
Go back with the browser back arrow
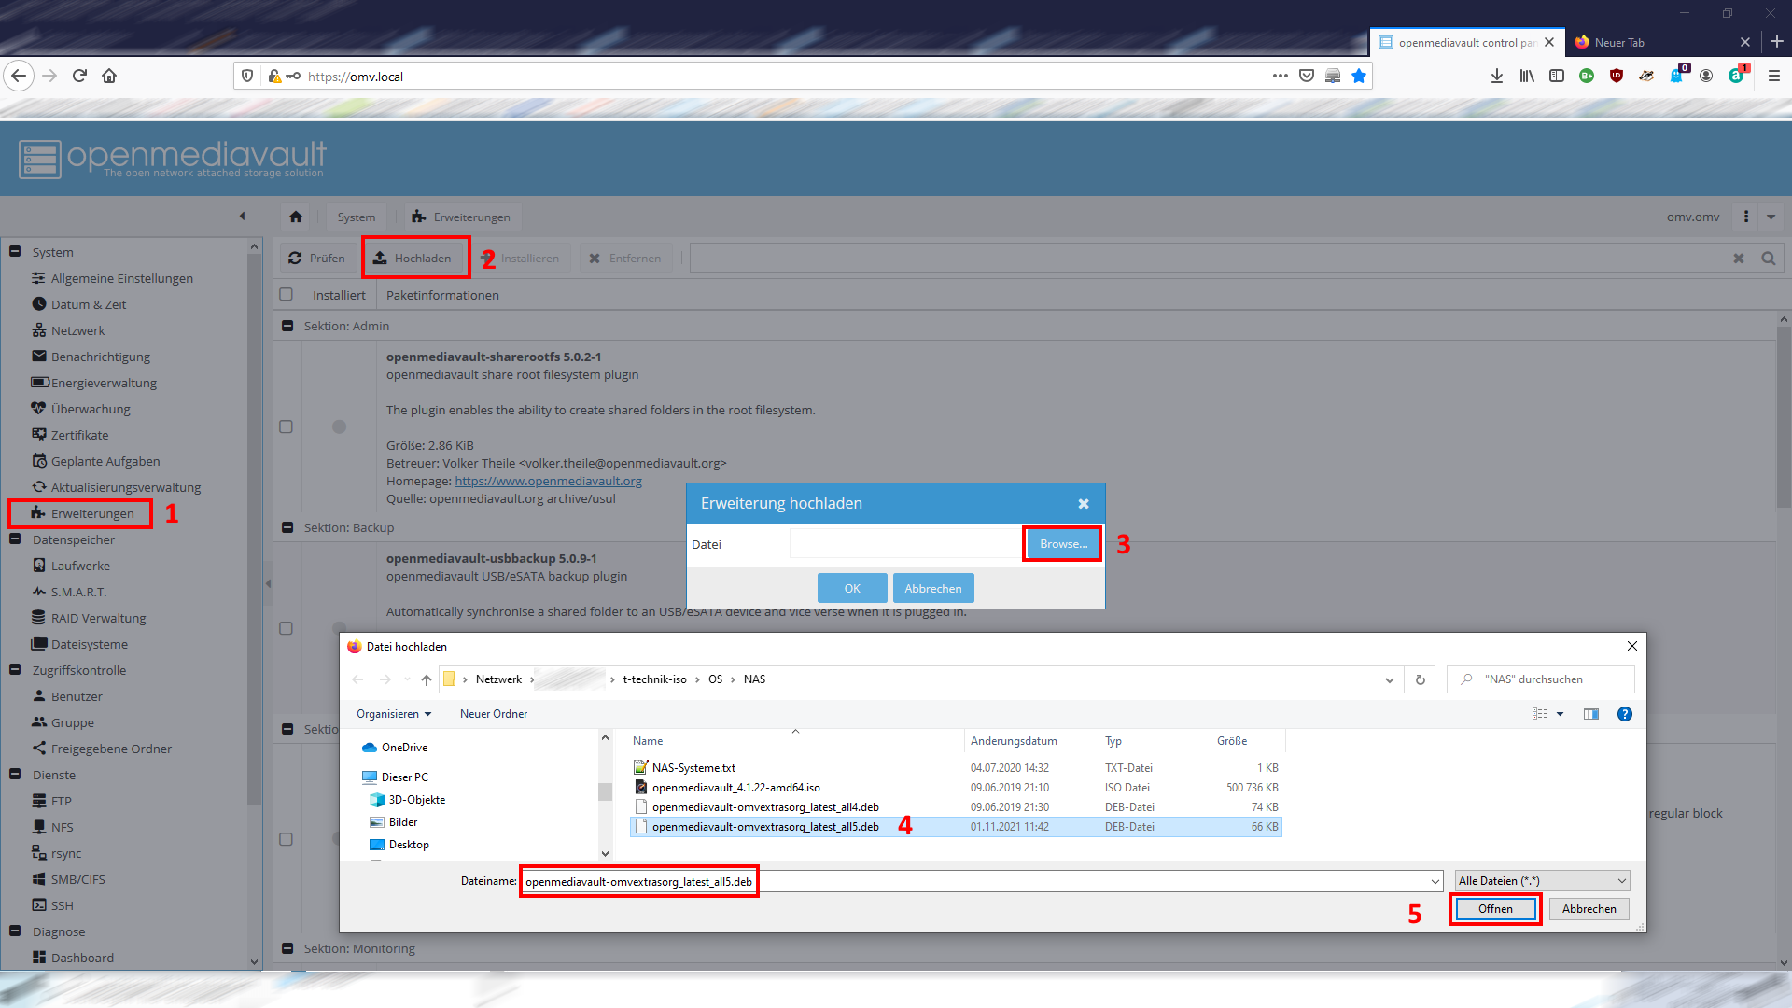[x=19, y=76]
